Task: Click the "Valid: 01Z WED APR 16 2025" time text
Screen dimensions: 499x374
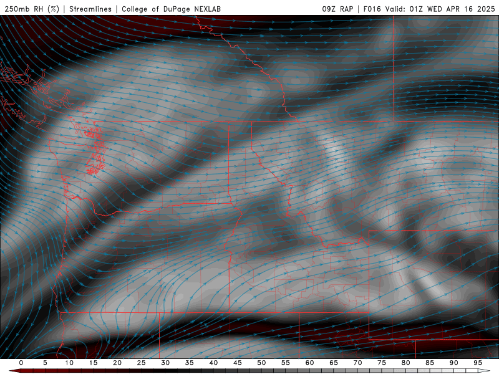Action: click(x=440, y=9)
